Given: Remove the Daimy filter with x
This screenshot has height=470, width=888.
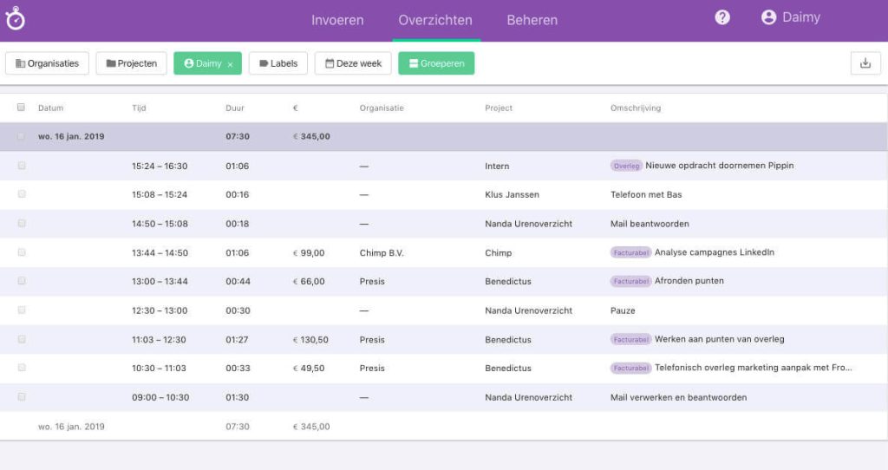Looking at the screenshot, I should tap(231, 64).
